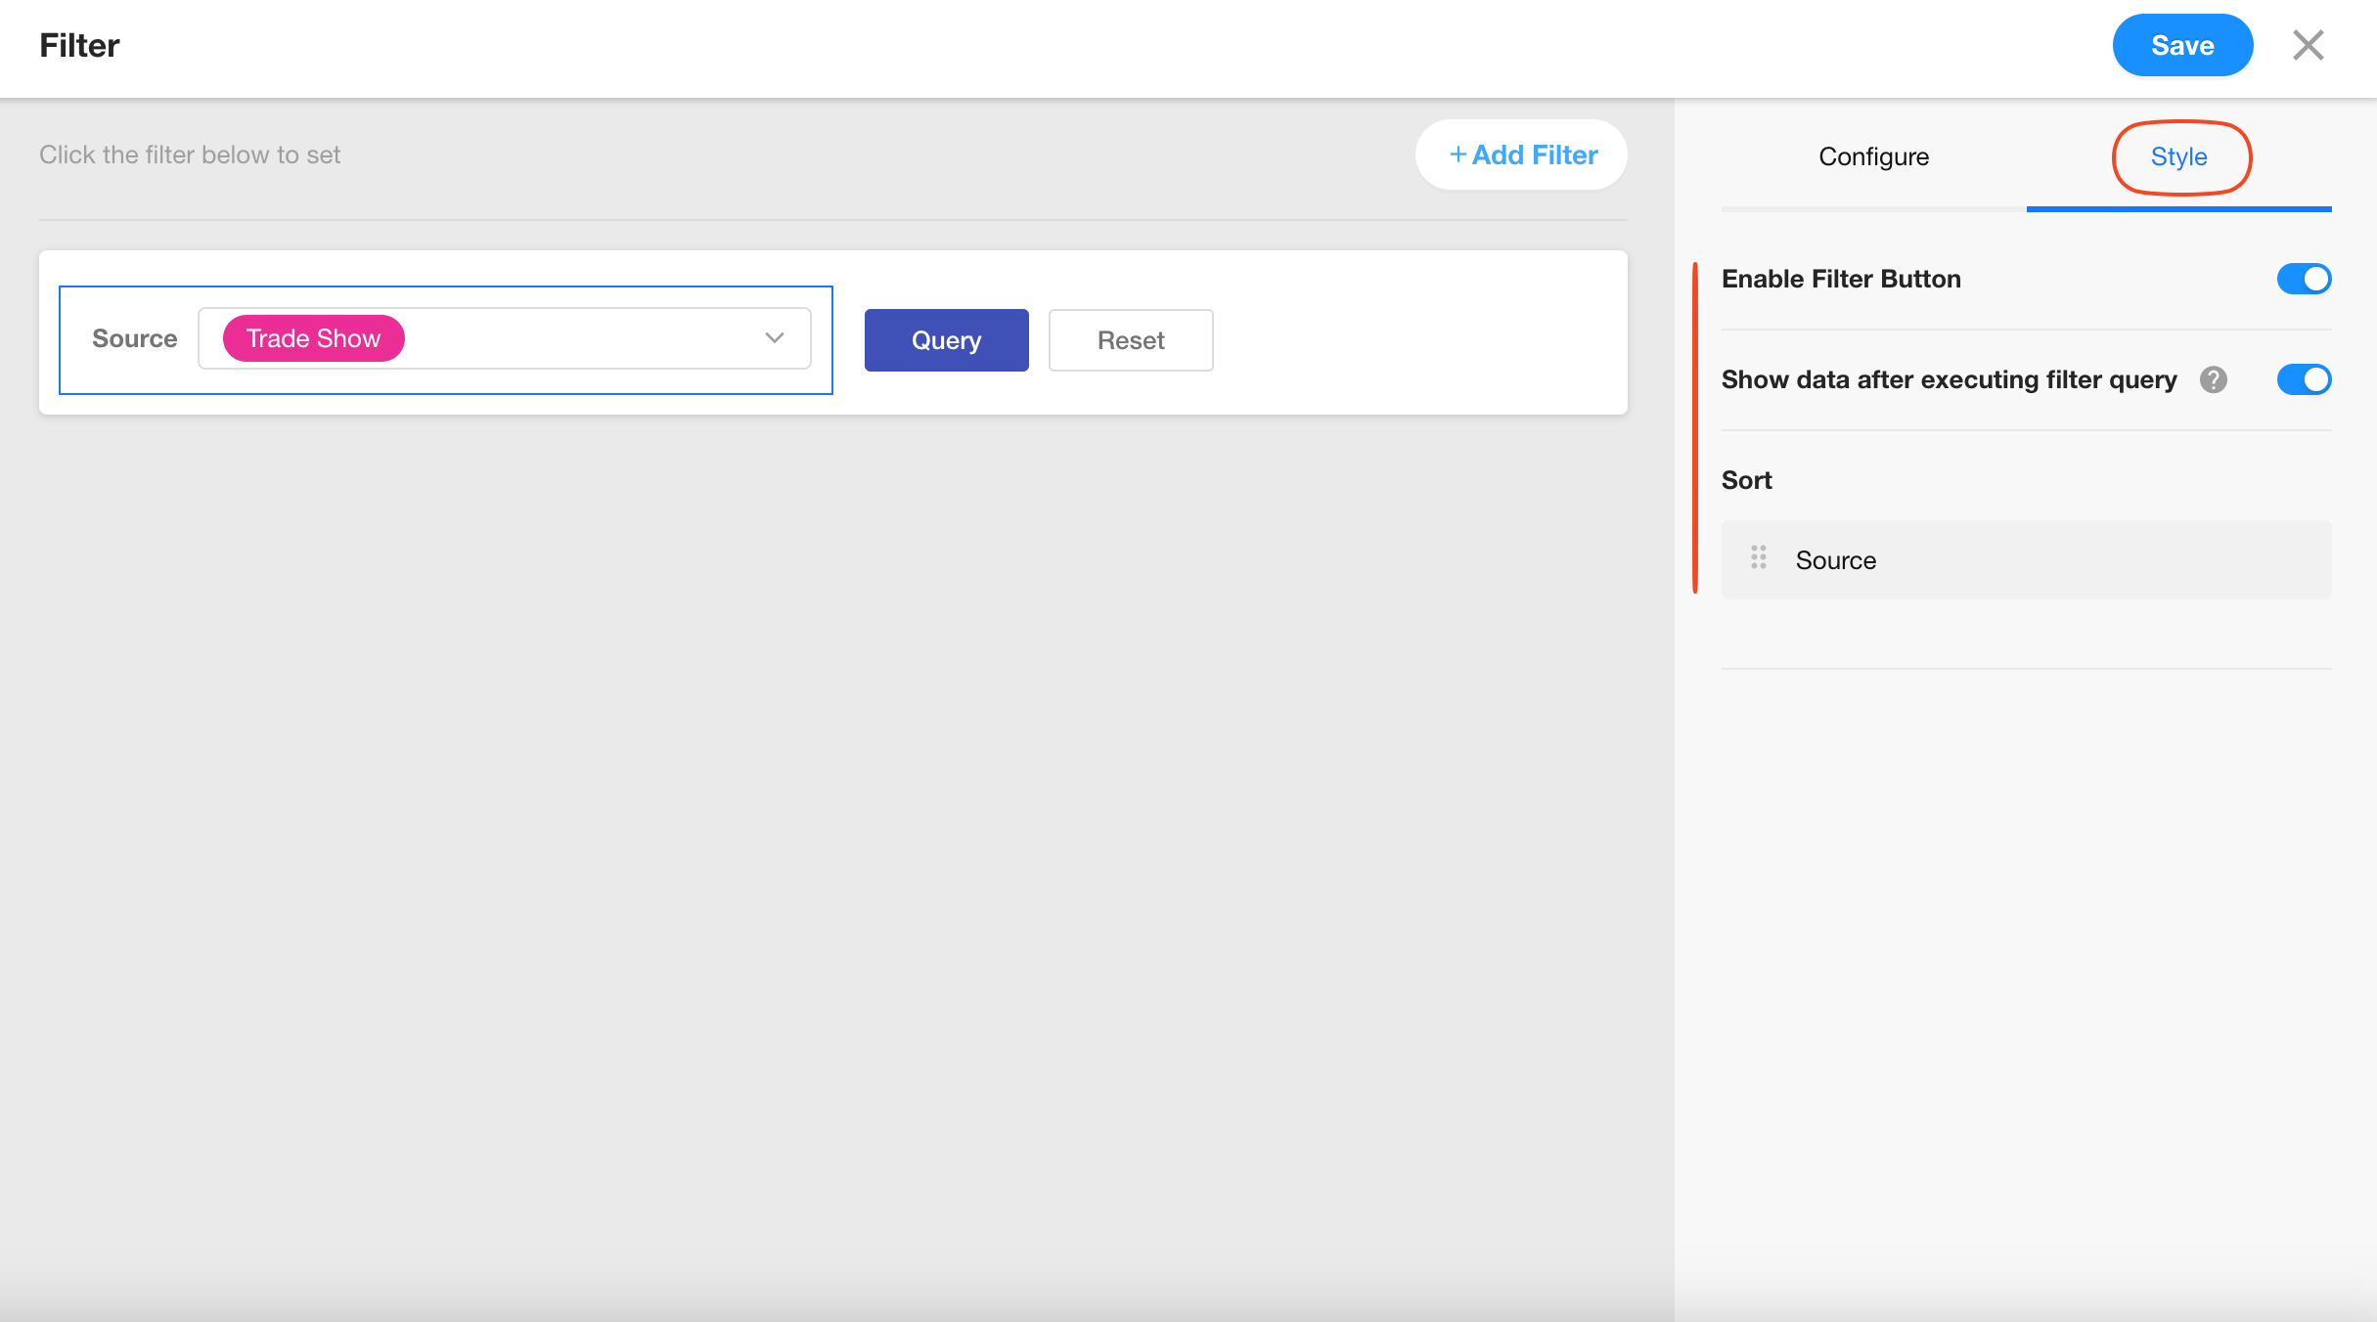Viewport: 2377px width, 1322px height.
Task: Click the Reset button
Action: click(x=1131, y=340)
